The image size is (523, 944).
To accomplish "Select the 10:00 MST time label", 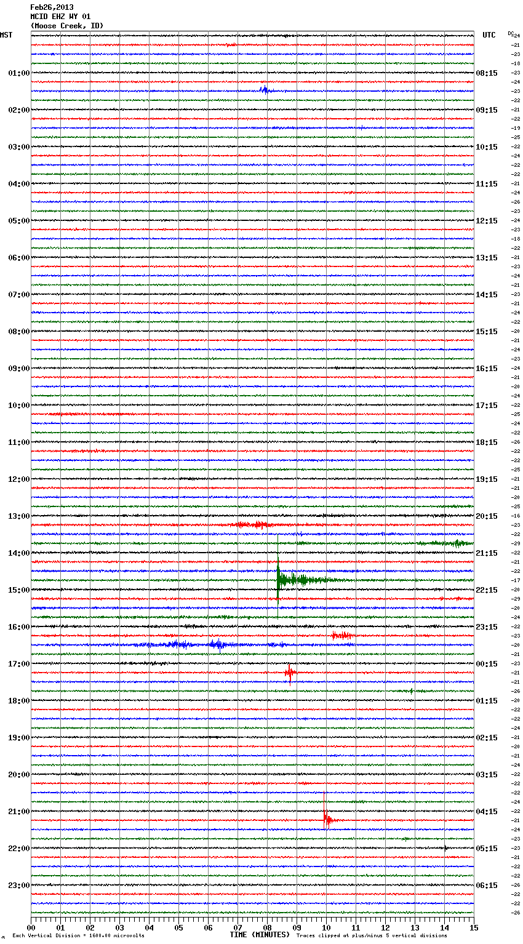I will 19,406.
